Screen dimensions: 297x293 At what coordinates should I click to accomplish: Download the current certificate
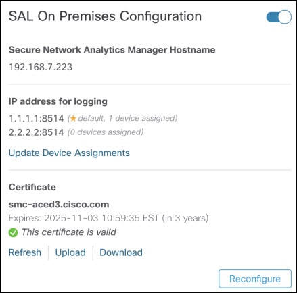121,252
